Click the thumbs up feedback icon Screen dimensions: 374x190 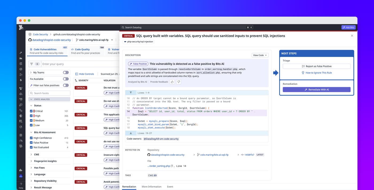[172, 82]
